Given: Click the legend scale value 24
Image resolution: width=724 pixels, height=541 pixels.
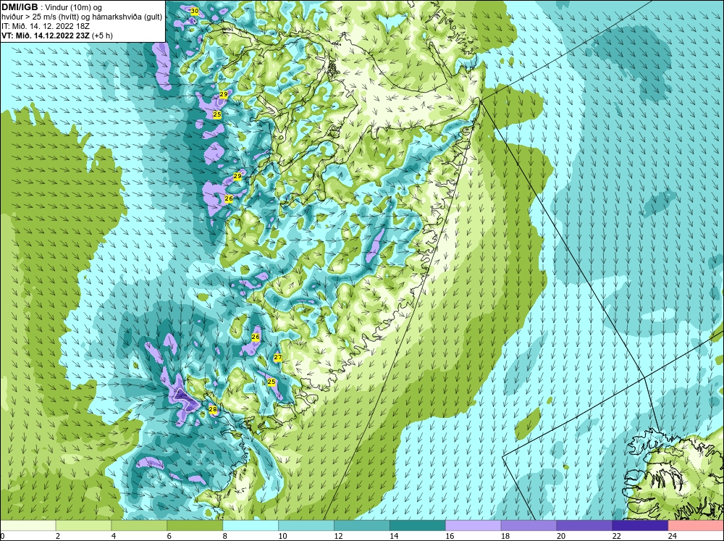Looking at the screenshot, I should pyautogui.click(x=673, y=536).
